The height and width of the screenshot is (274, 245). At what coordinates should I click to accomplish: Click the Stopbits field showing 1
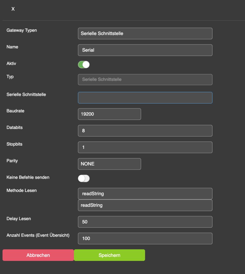tap(145, 147)
